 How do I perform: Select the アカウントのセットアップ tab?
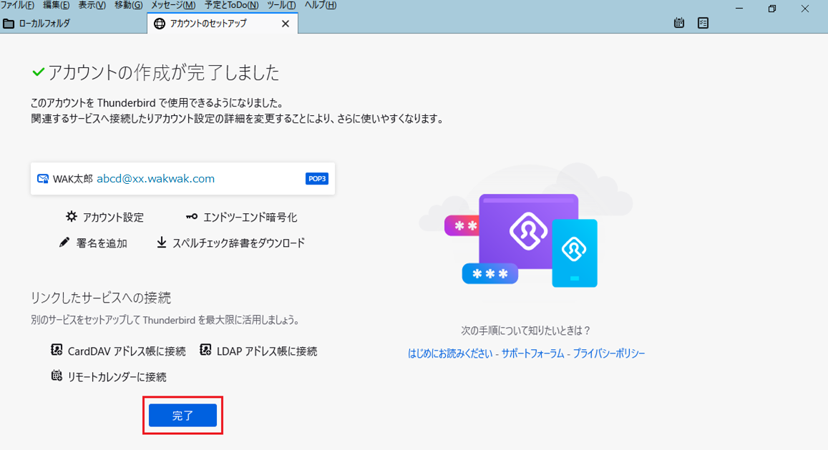pyautogui.click(x=223, y=23)
